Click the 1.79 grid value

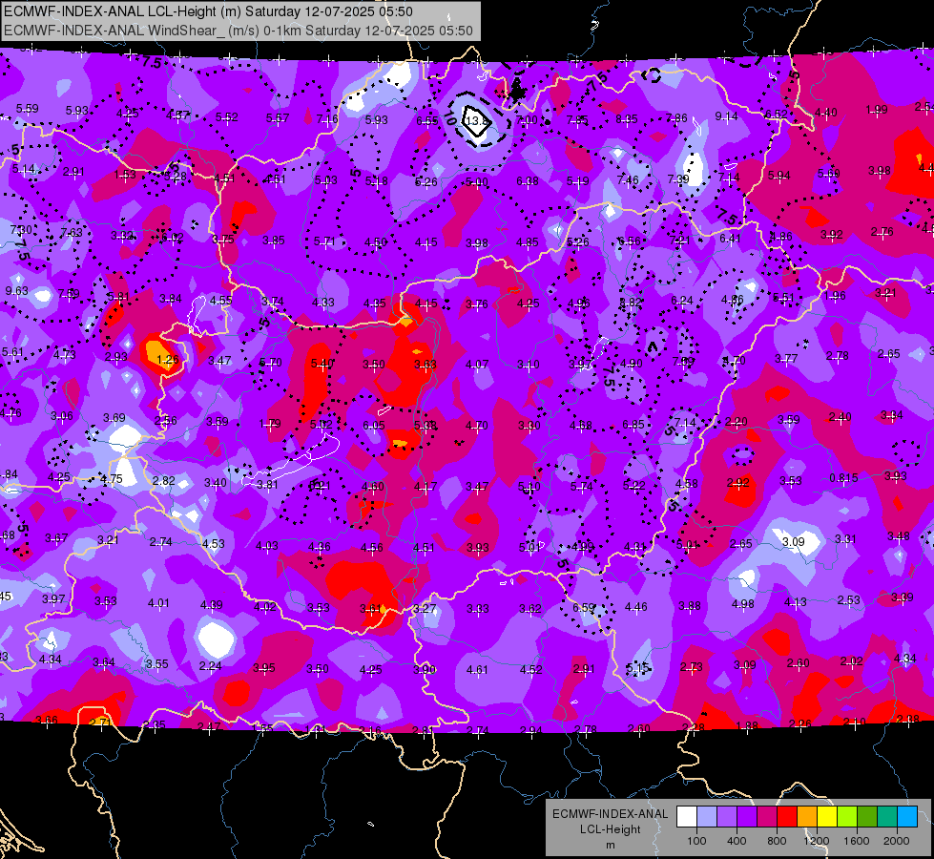coord(270,424)
